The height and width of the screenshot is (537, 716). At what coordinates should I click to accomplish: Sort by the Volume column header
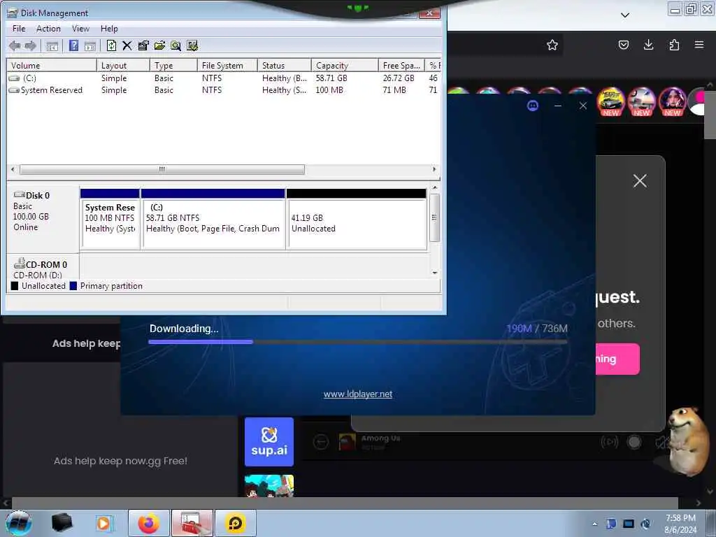(51, 65)
